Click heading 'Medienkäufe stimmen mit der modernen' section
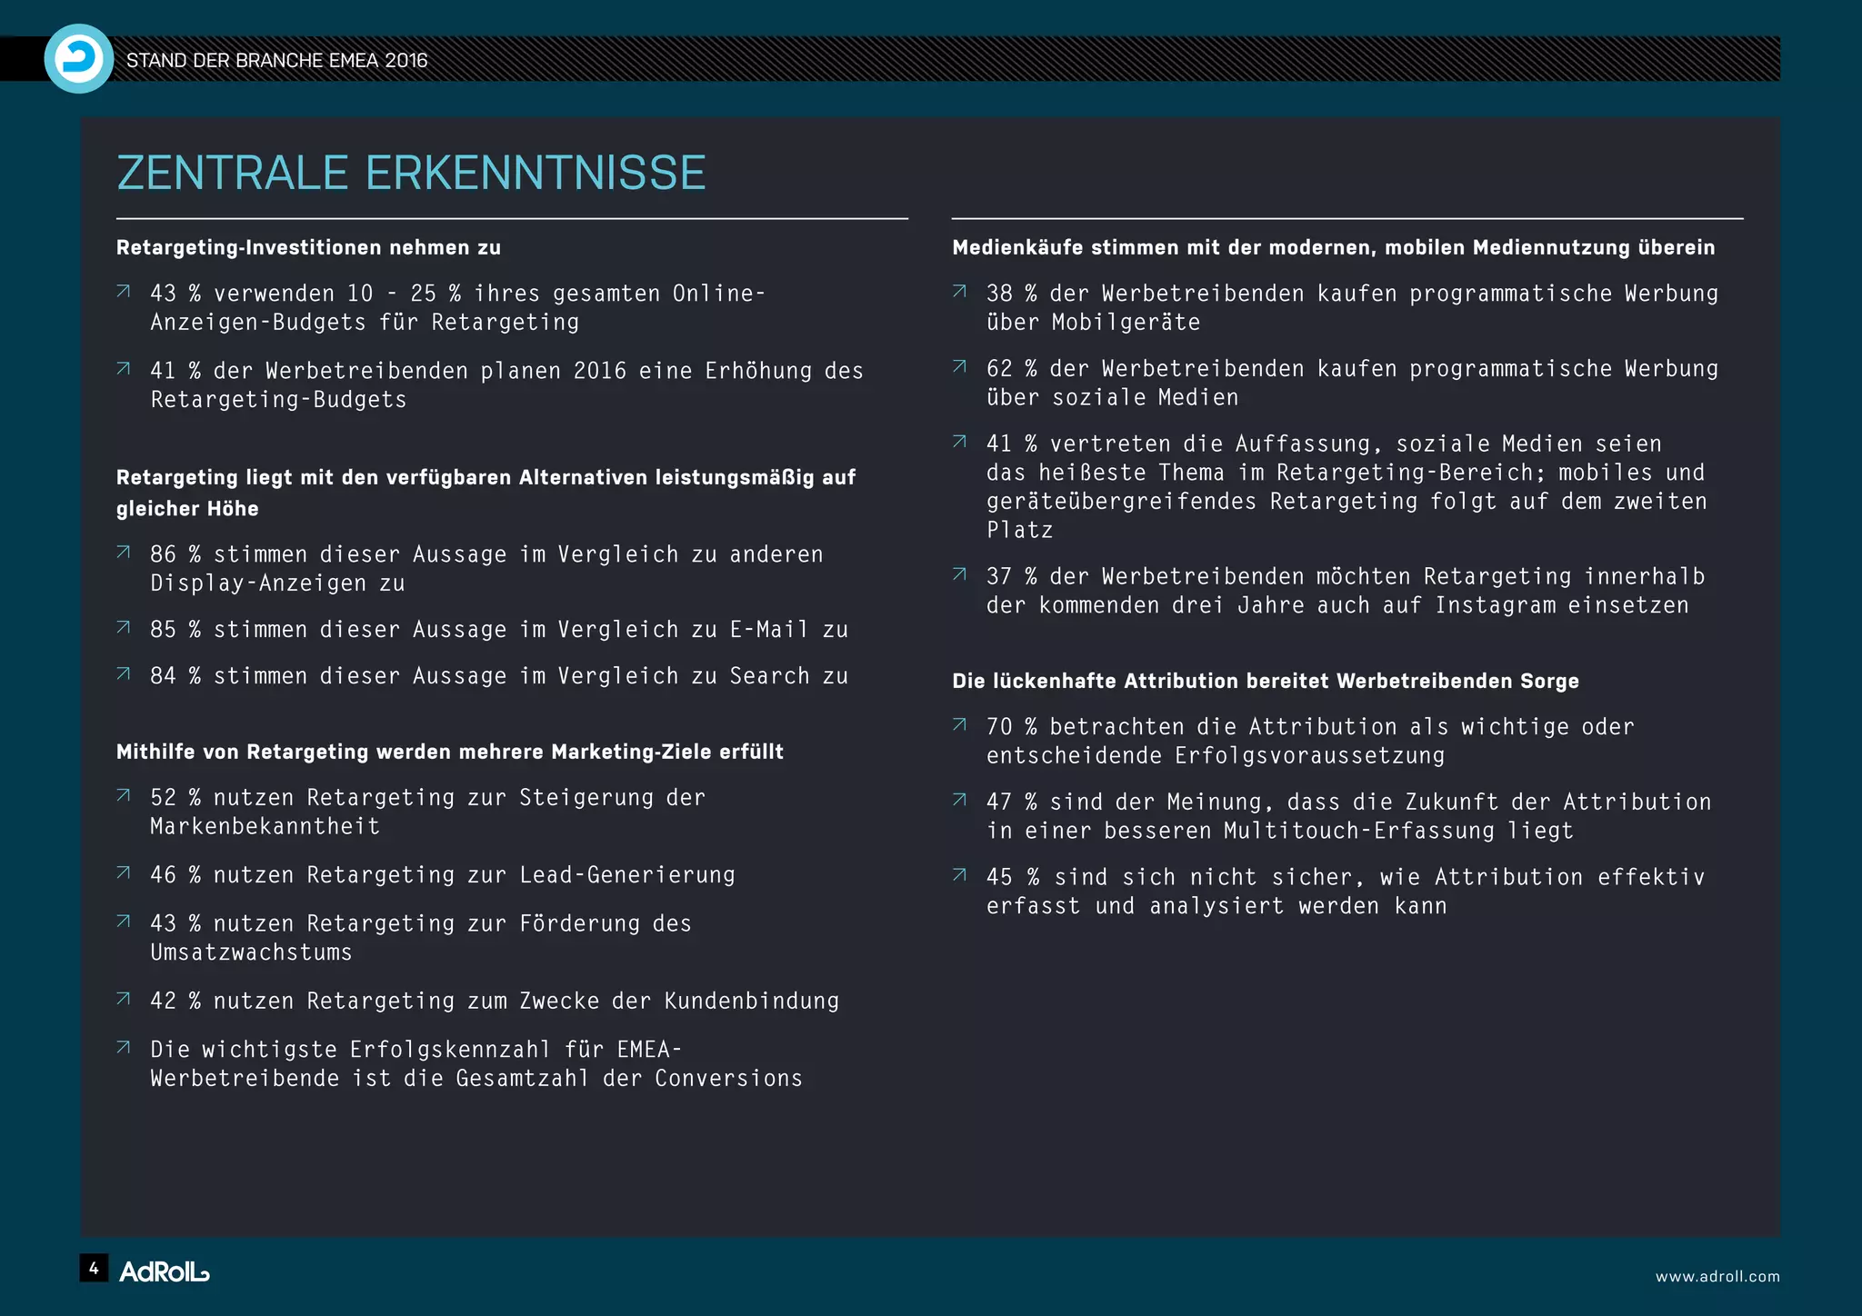Viewport: 1862px width, 1316px height. coord(1333,247)
